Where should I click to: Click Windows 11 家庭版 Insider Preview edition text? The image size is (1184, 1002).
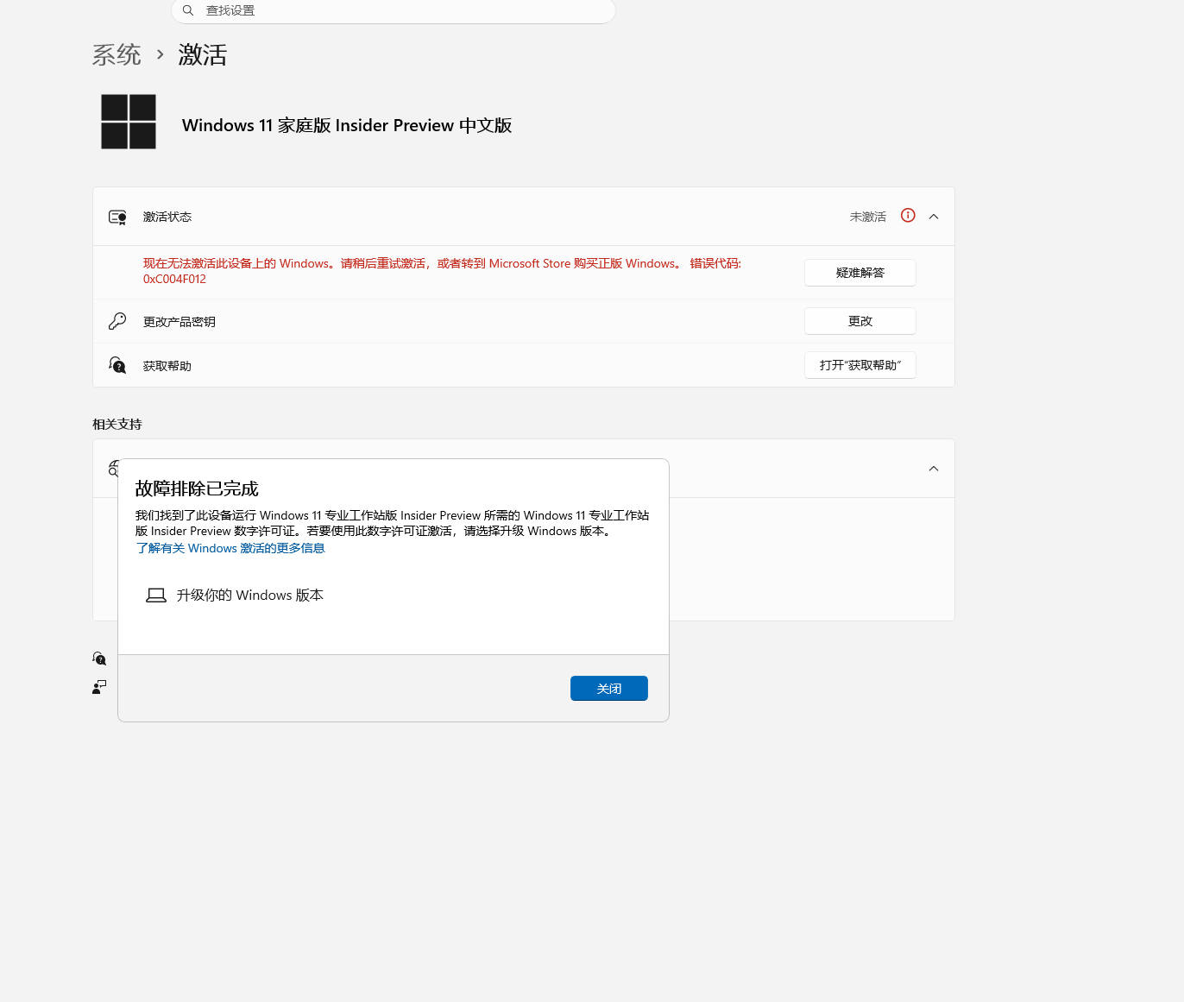(347, 125)
